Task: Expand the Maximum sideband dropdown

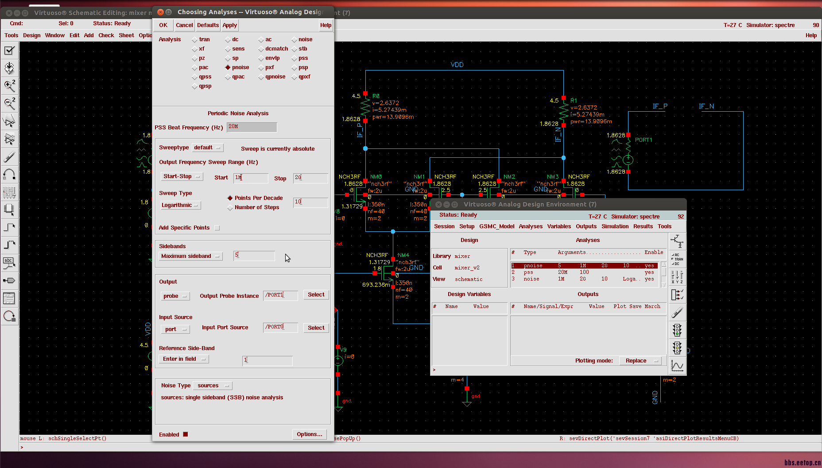Action: [190, 256]
